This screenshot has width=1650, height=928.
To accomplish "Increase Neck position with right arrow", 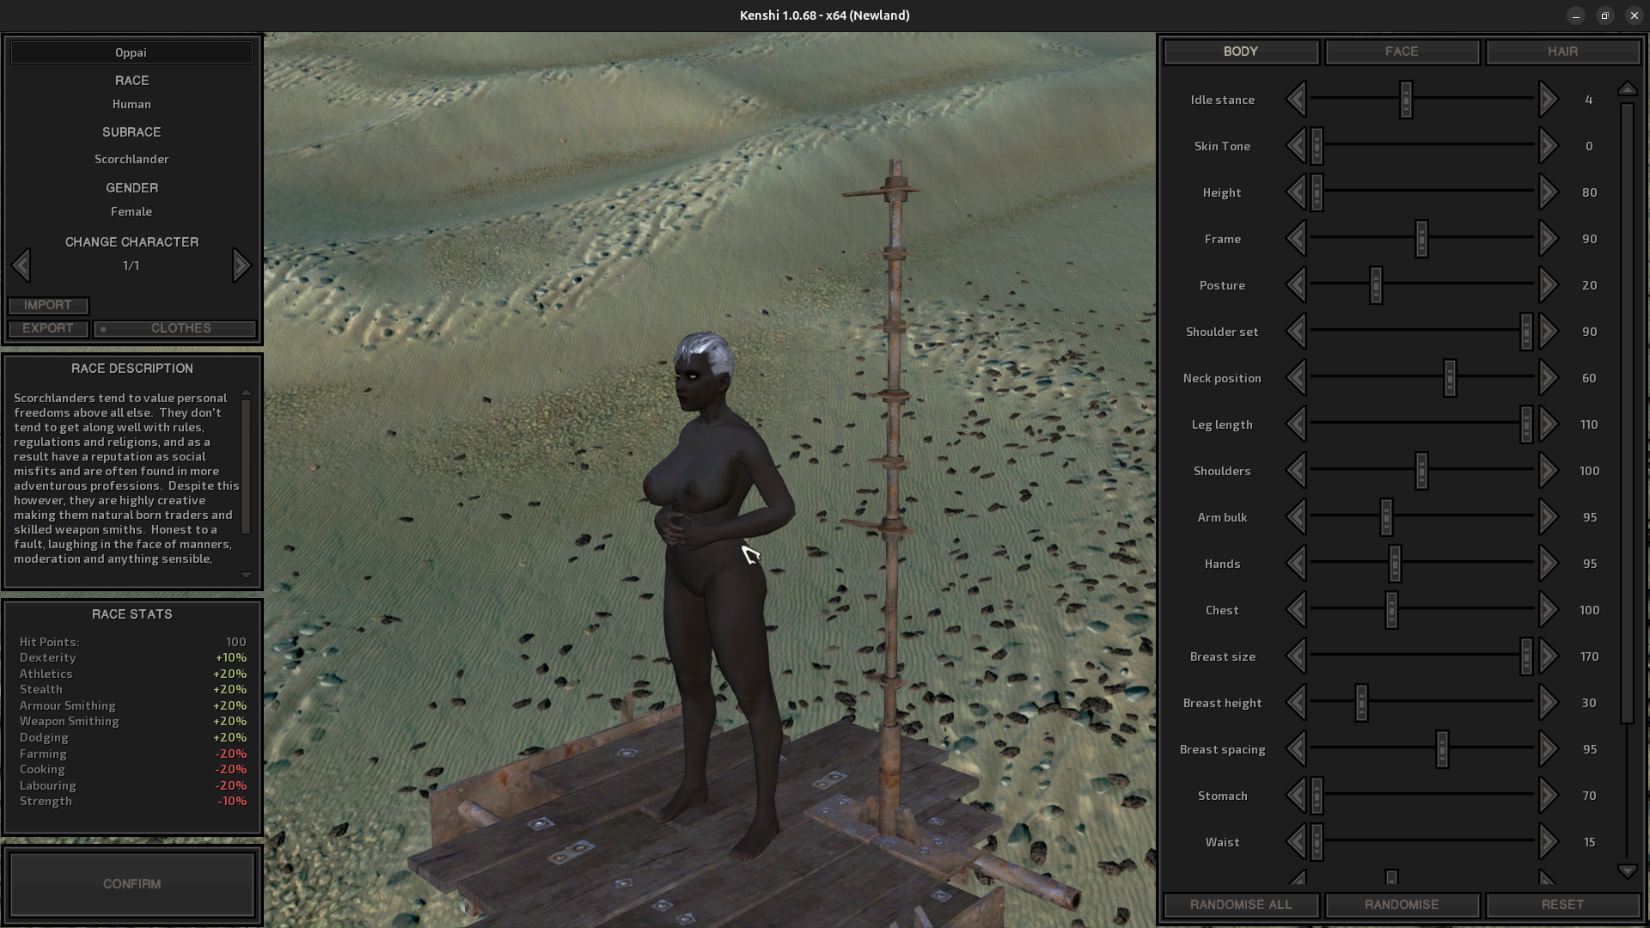I will point(1548,378).
